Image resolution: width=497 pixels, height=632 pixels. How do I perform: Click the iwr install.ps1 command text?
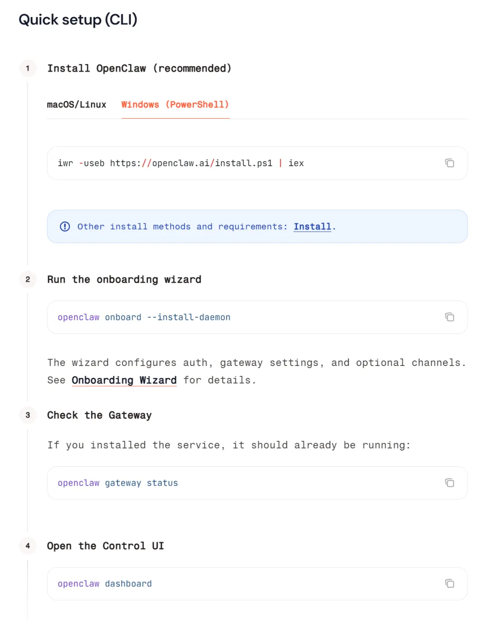click(180, 163)
